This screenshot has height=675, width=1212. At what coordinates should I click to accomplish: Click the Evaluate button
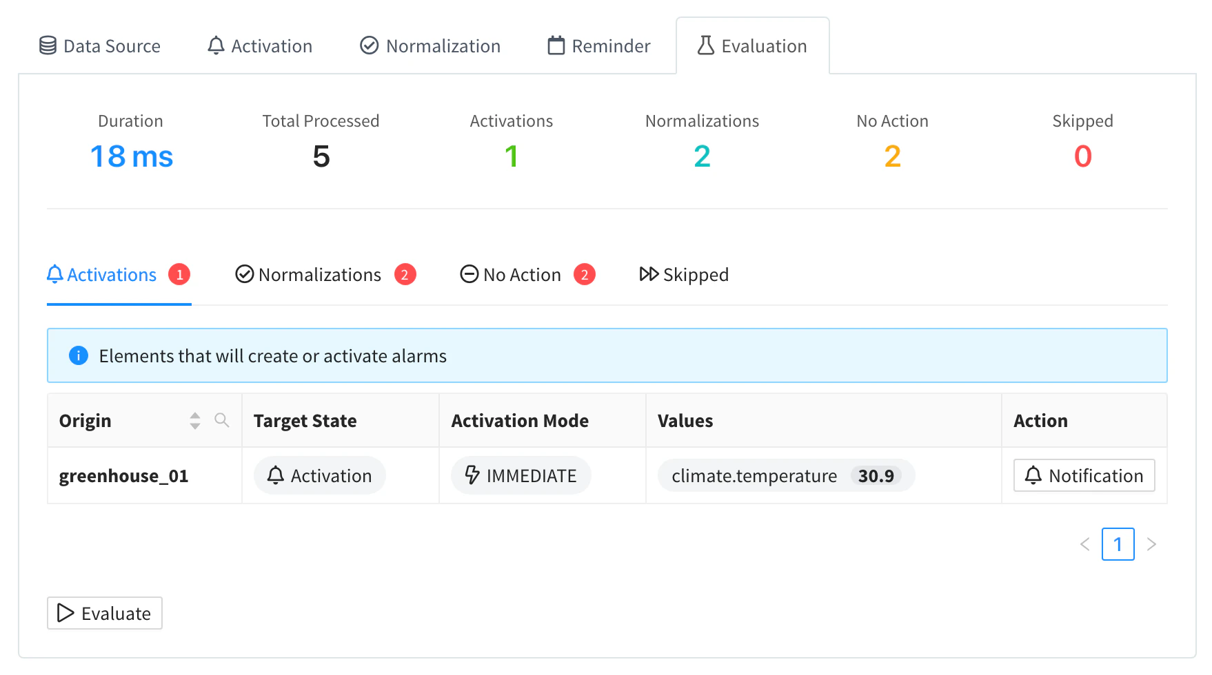(x=105, y=613)
